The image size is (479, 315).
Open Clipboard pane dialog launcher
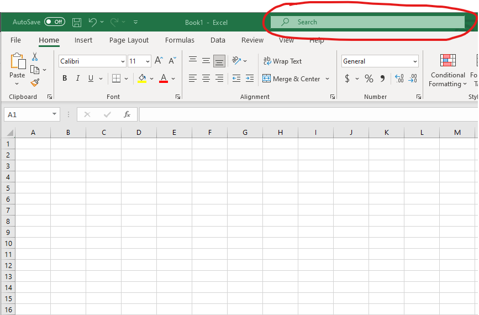50,97
